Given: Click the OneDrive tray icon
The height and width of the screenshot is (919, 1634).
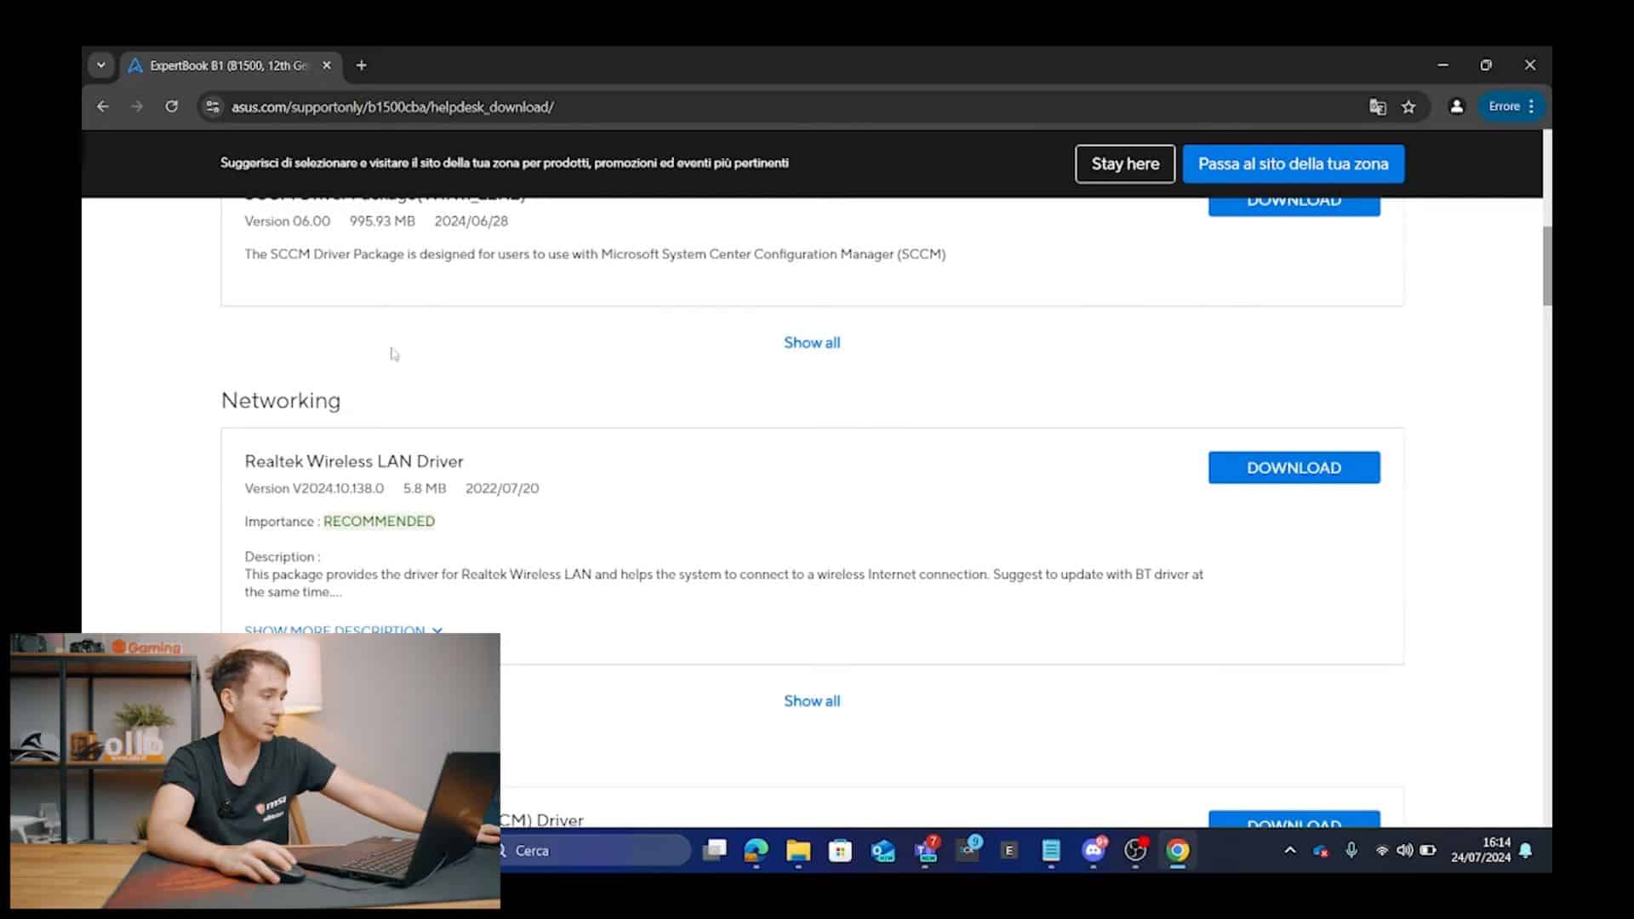Looking at the screenshot, I should [x=1321, y=850].
